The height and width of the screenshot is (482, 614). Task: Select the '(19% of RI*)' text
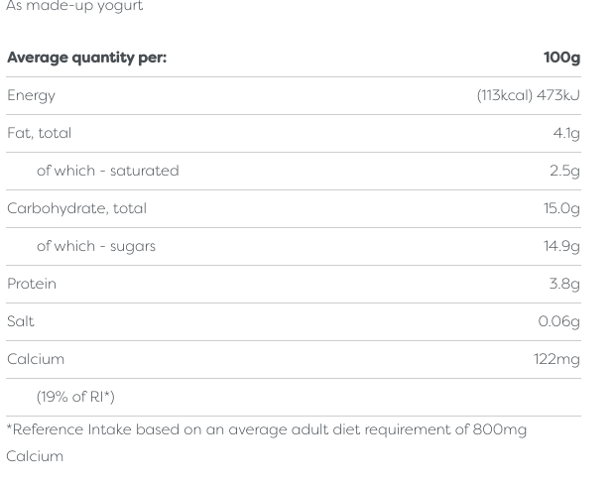[x=75, y=397]
